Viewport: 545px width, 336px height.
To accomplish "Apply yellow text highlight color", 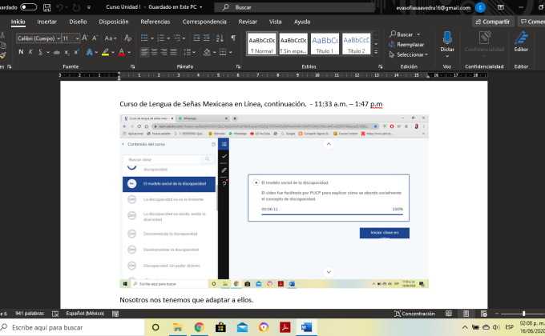I will pos(105,53).
